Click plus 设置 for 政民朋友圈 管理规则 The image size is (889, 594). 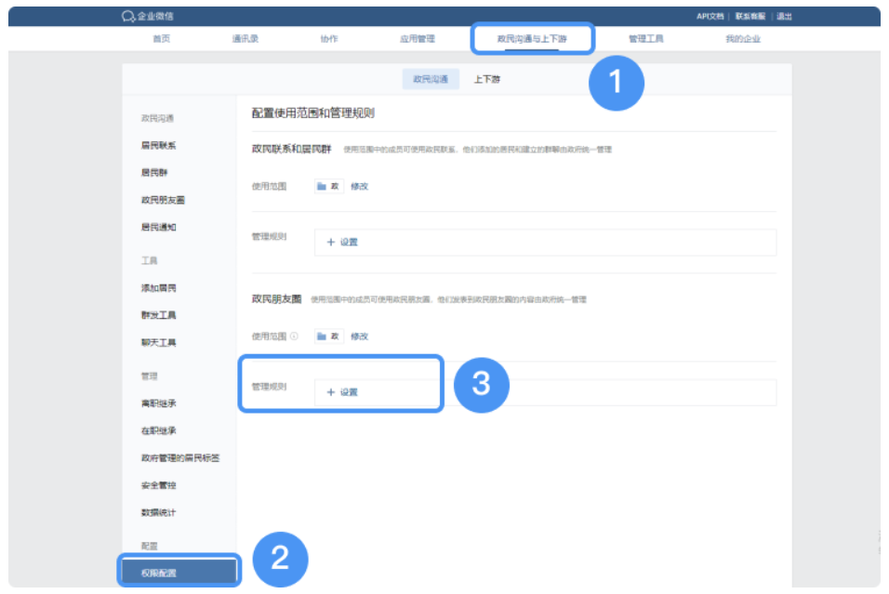(341, 392)
